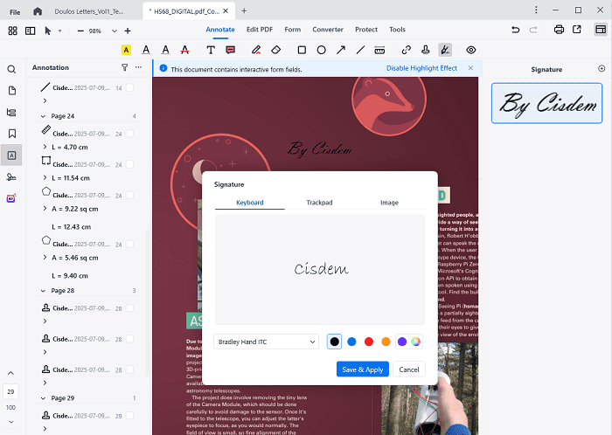Open the Bradley Hand ITC font dropdown

coord(267,342)
